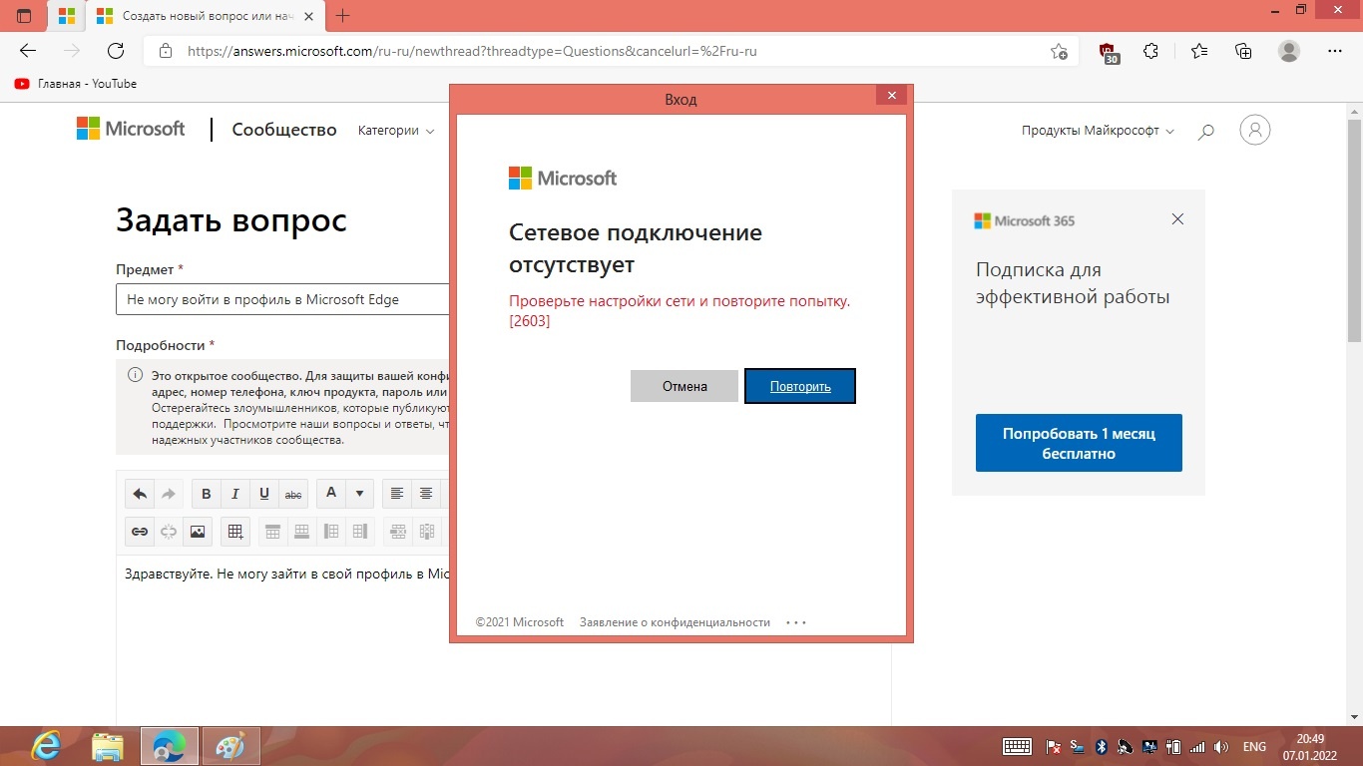Reload the current browser page
Image resolution: width=1363 pixels, height=766 pixels.
[115, 51]
